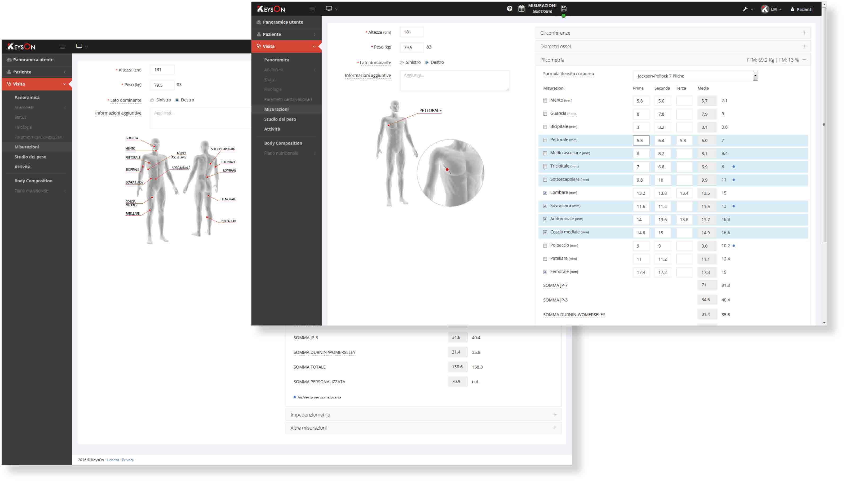This screenshot has height=483, width=845.
Task: Check the Polpaccio checkbox
Action: 545,246
